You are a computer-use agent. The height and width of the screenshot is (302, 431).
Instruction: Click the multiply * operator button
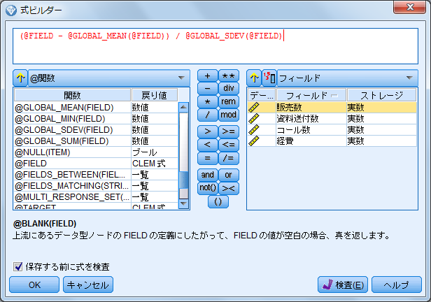coord(208,101)
